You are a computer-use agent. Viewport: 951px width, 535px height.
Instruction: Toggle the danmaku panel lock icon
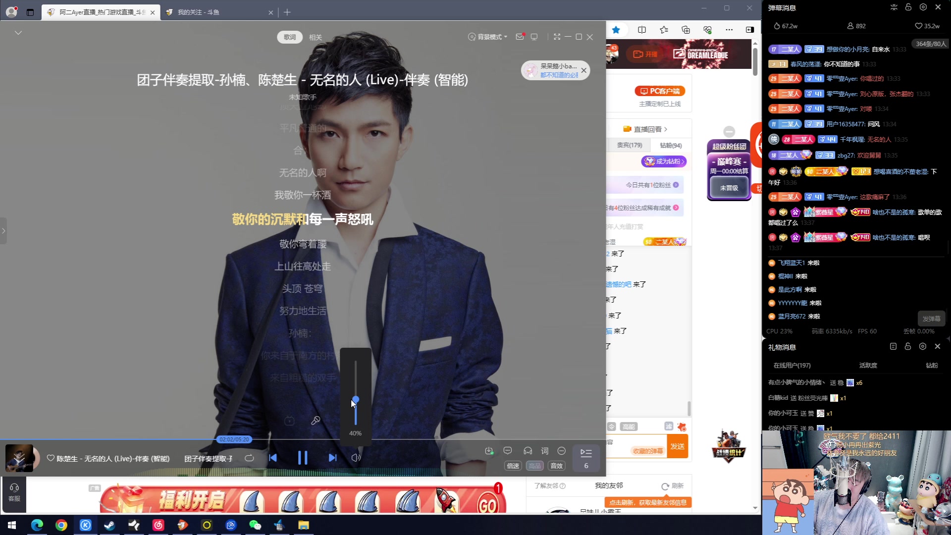[x=908, y=7]
